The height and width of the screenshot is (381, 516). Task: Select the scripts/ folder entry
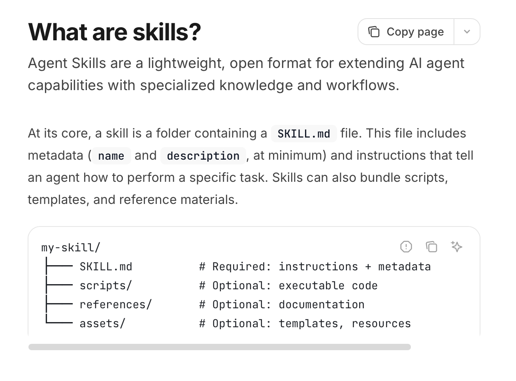pos(105,285)
